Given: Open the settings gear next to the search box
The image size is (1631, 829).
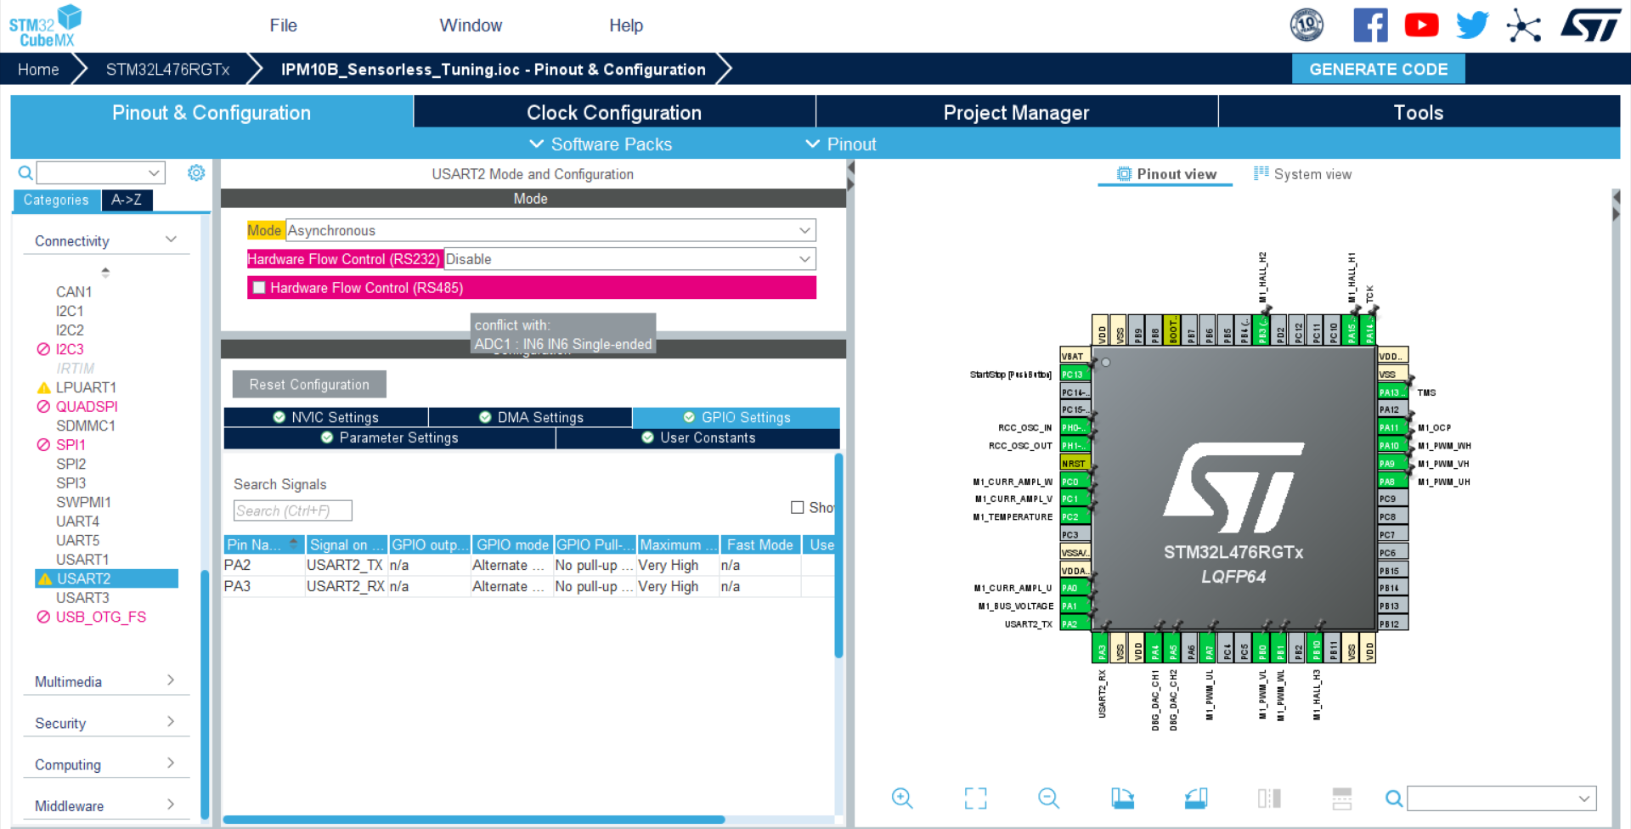Looking at the screenshot, I should point(196,172).
